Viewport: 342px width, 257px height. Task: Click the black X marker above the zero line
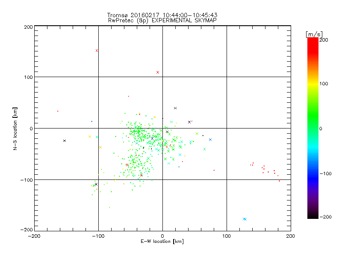pyautogui.click(x=175, y=108)
